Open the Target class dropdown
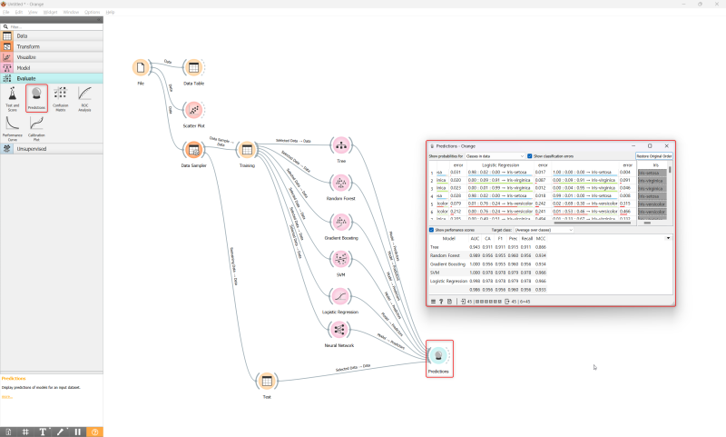This screenshot has height=437, width=726. pos(544,230)
